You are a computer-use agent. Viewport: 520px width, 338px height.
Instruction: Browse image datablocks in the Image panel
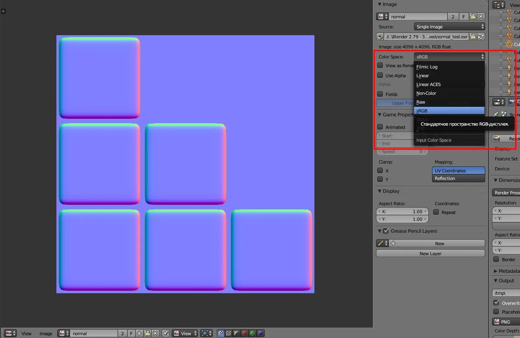tap(382, 16)
